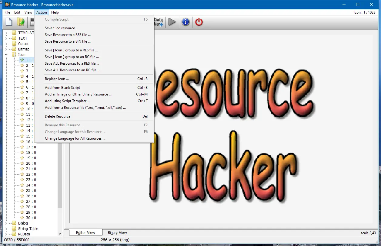Viewport: 381px width, 246px height.
Task: Click star icon of resource 20 : 0
Action: [22, 163]
